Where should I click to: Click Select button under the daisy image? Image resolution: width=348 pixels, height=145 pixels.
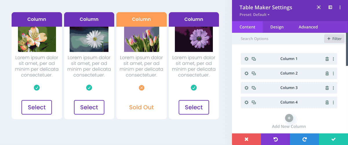pos(89,107)
